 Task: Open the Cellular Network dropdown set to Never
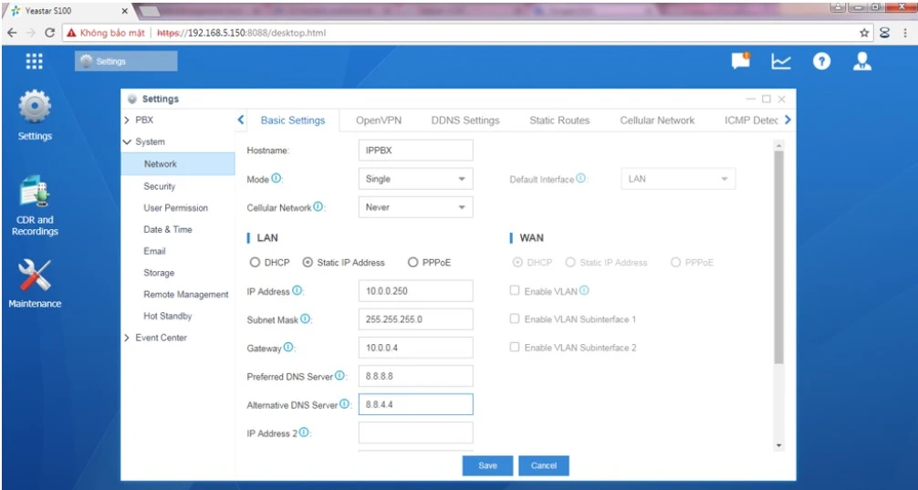(x=415, y=208)
